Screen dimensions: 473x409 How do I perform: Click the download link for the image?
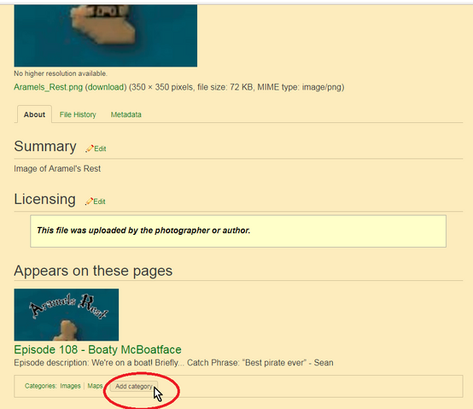[x=106, y=87]
